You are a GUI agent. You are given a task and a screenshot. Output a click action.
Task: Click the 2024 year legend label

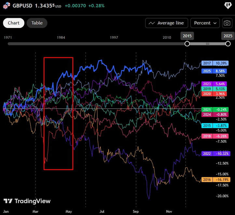click(x=207, y=115)
